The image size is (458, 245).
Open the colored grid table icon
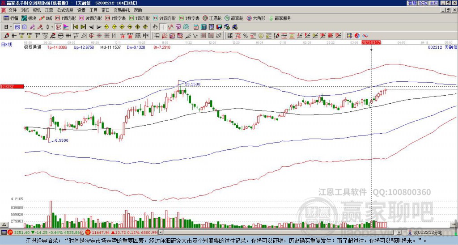coord(349,36)
